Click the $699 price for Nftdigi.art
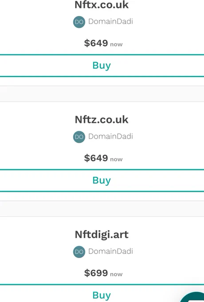The width and height of the screenshot is (204, 302). point(96,273)
